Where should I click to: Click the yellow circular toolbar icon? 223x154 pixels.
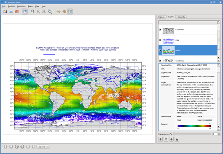pos(59,11)
